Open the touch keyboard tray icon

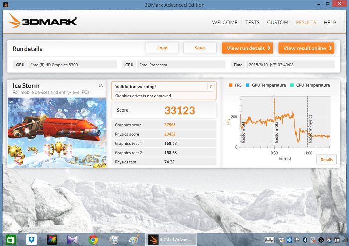pyautogui.click(x=269, y=240)
